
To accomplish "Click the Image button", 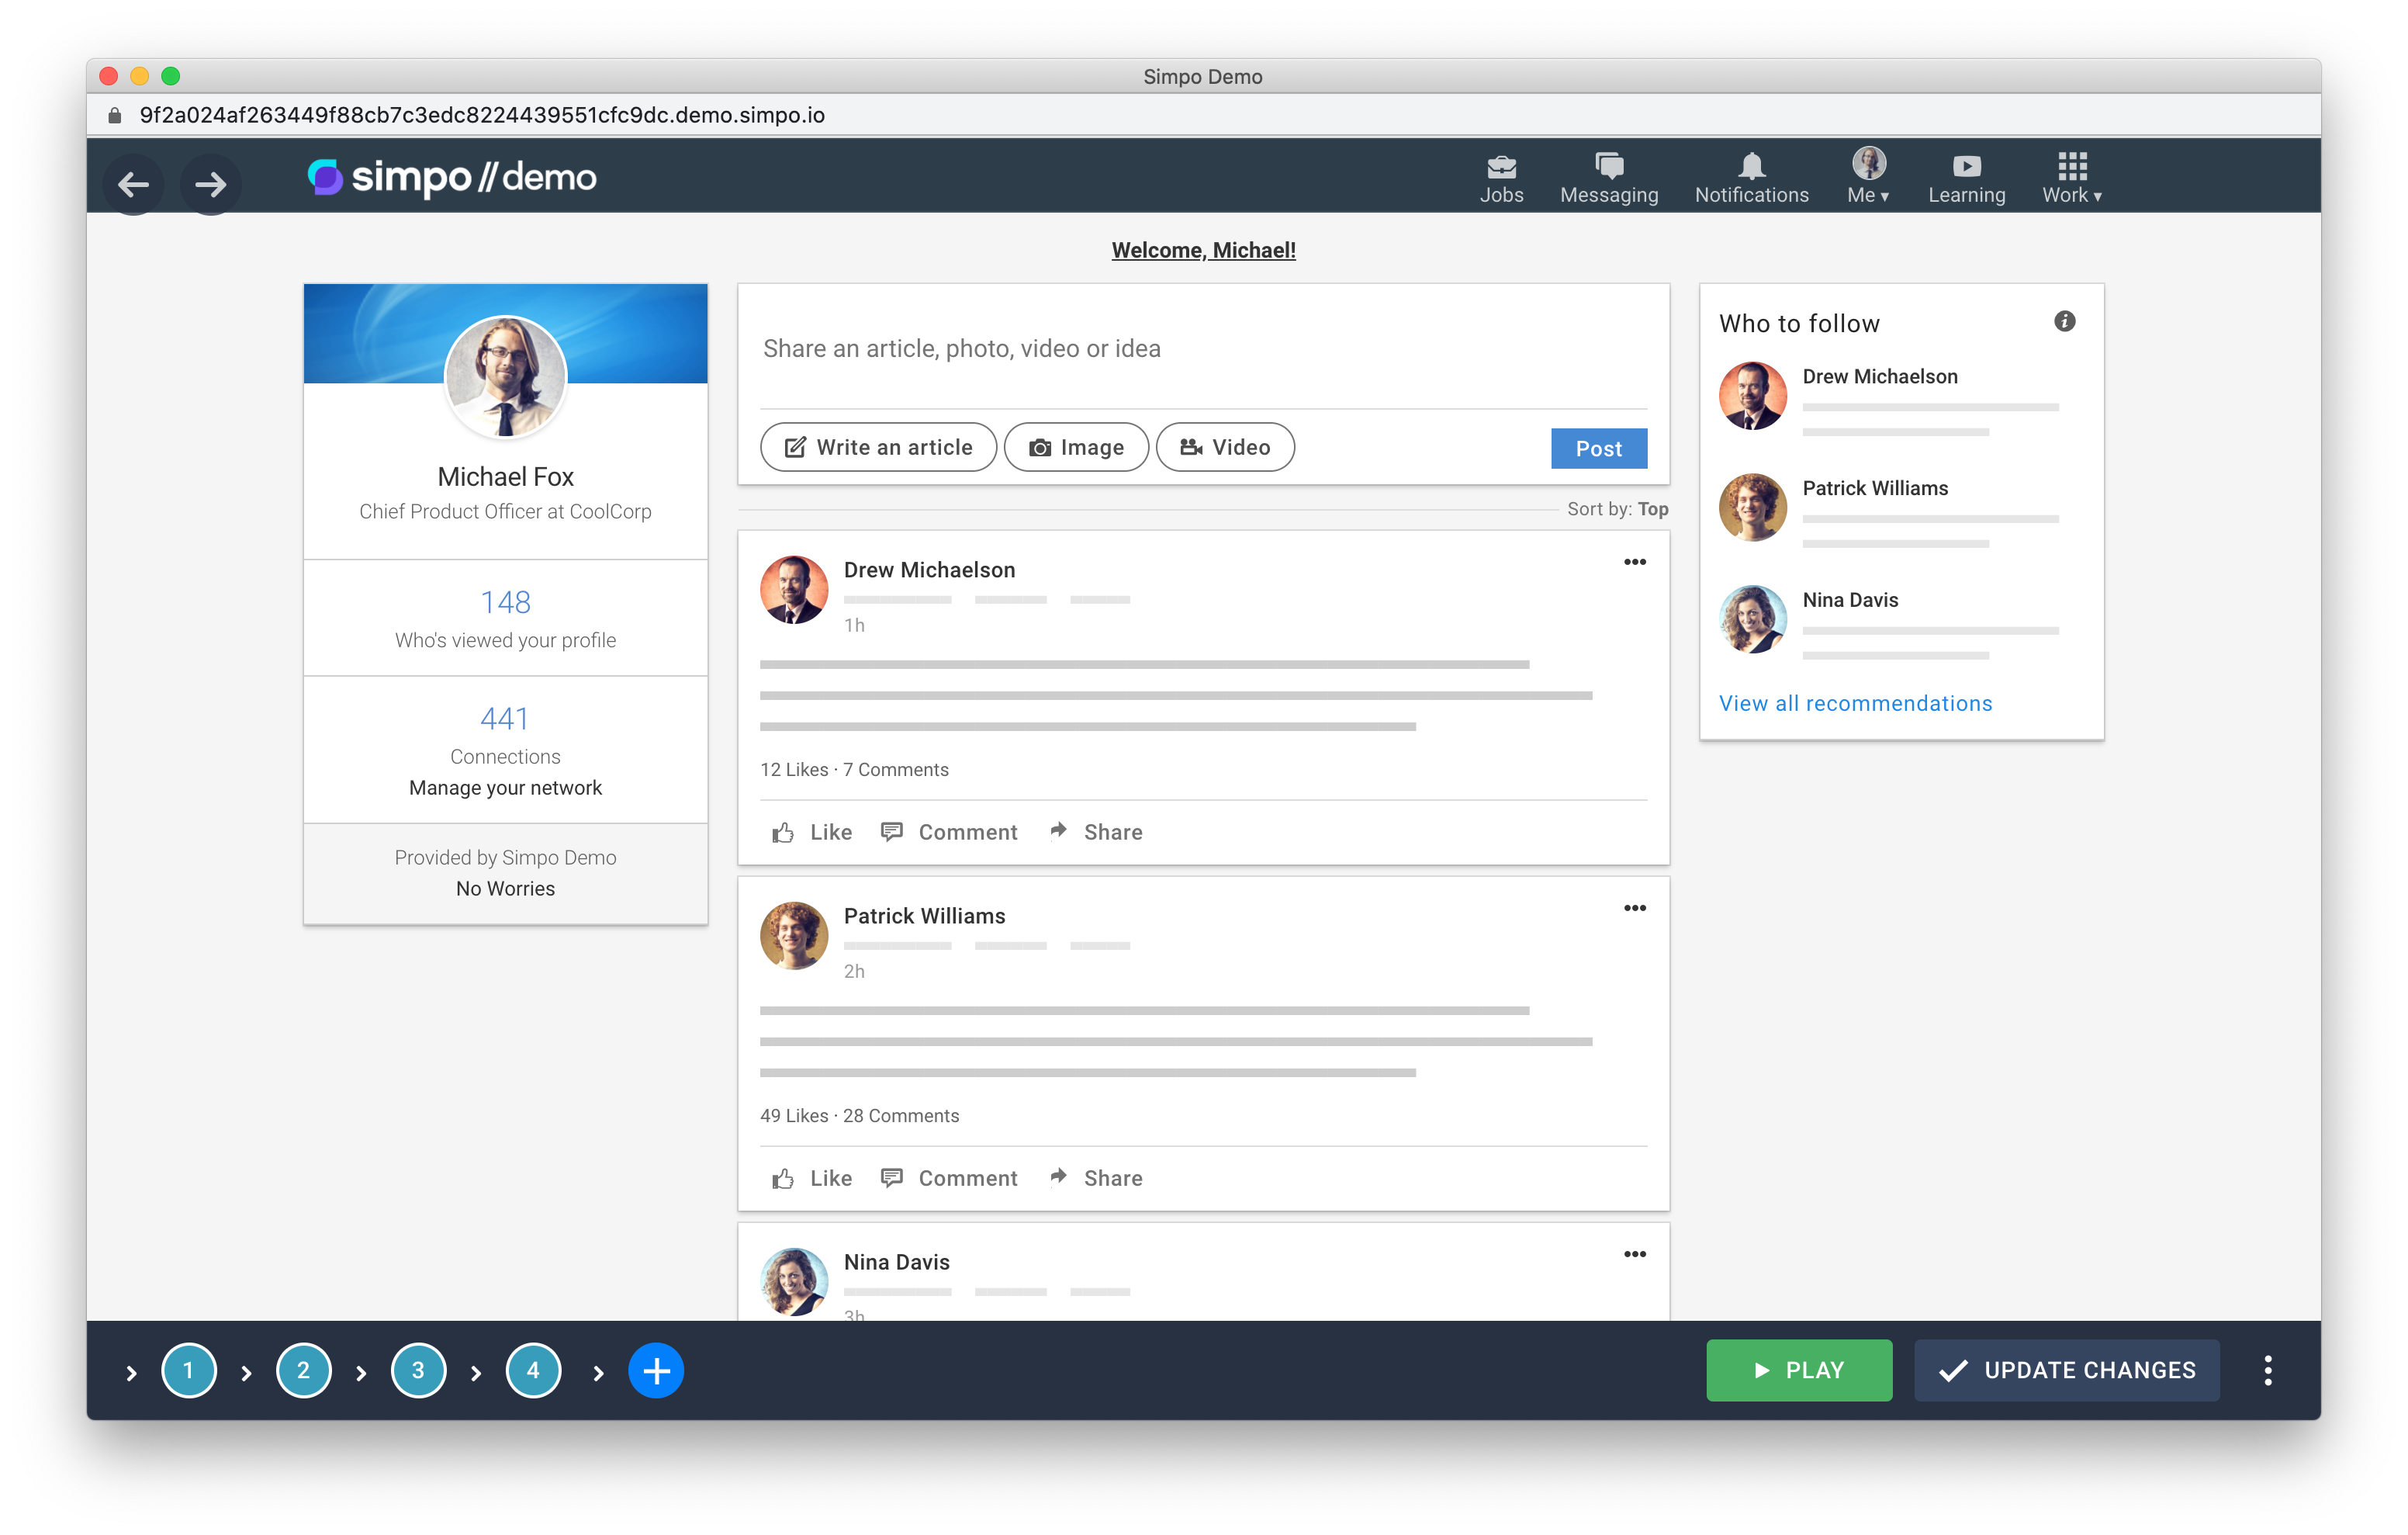I will [1076, 447].
